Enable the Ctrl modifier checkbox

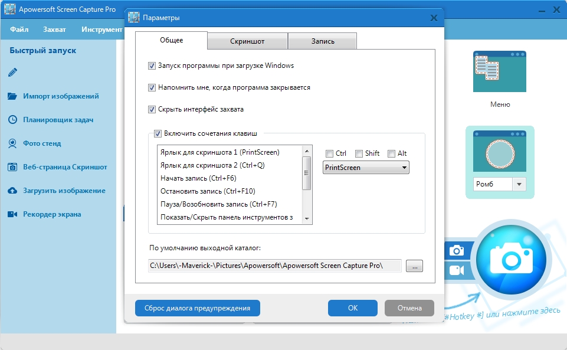[x=329, y=153]
